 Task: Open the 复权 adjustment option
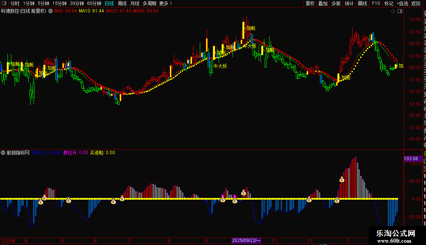click(310, 3)
